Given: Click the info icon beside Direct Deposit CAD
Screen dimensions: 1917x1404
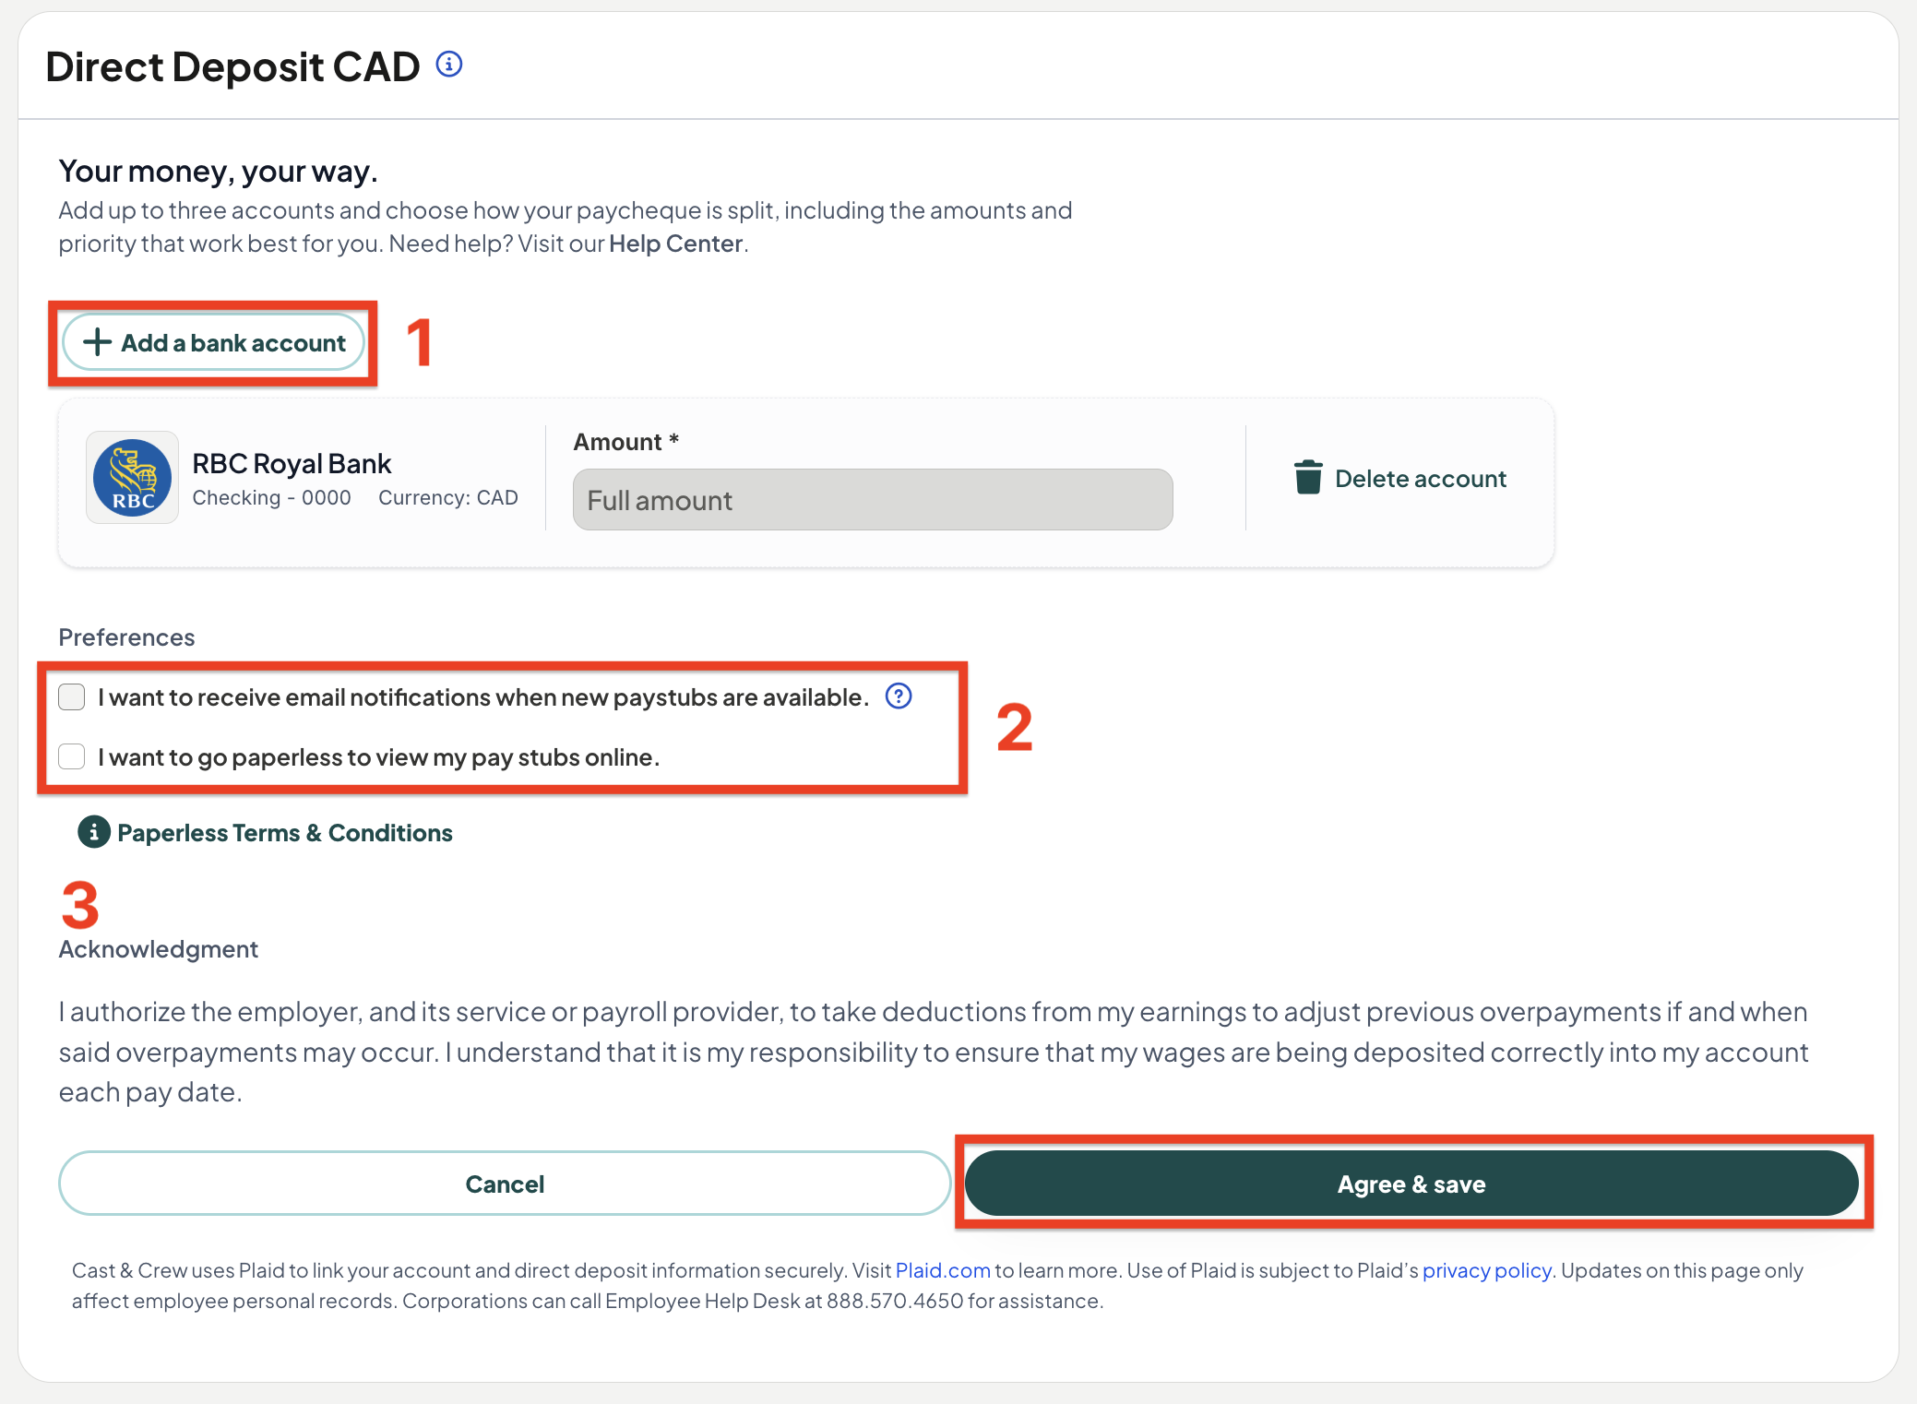Looking at the screenshot, I should 449,65.
